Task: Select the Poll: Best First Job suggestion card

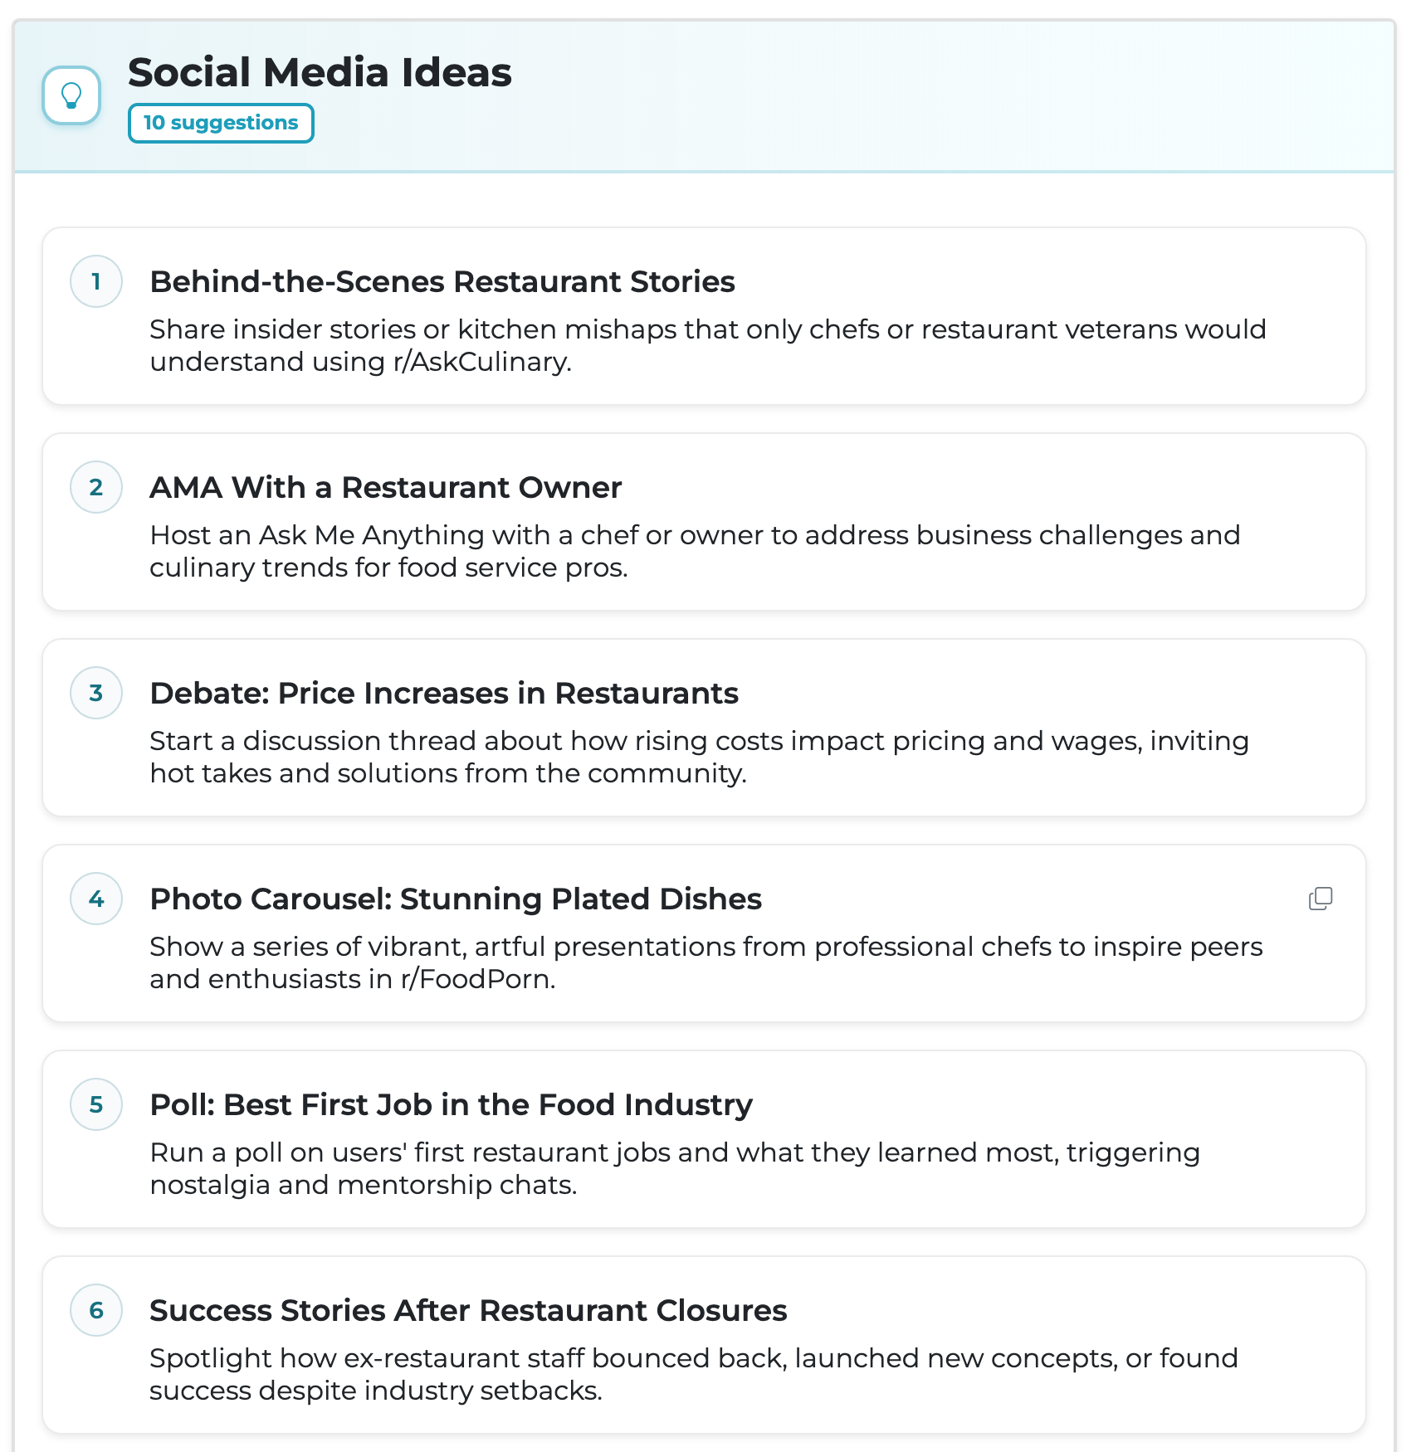Action: point(451,1104)
